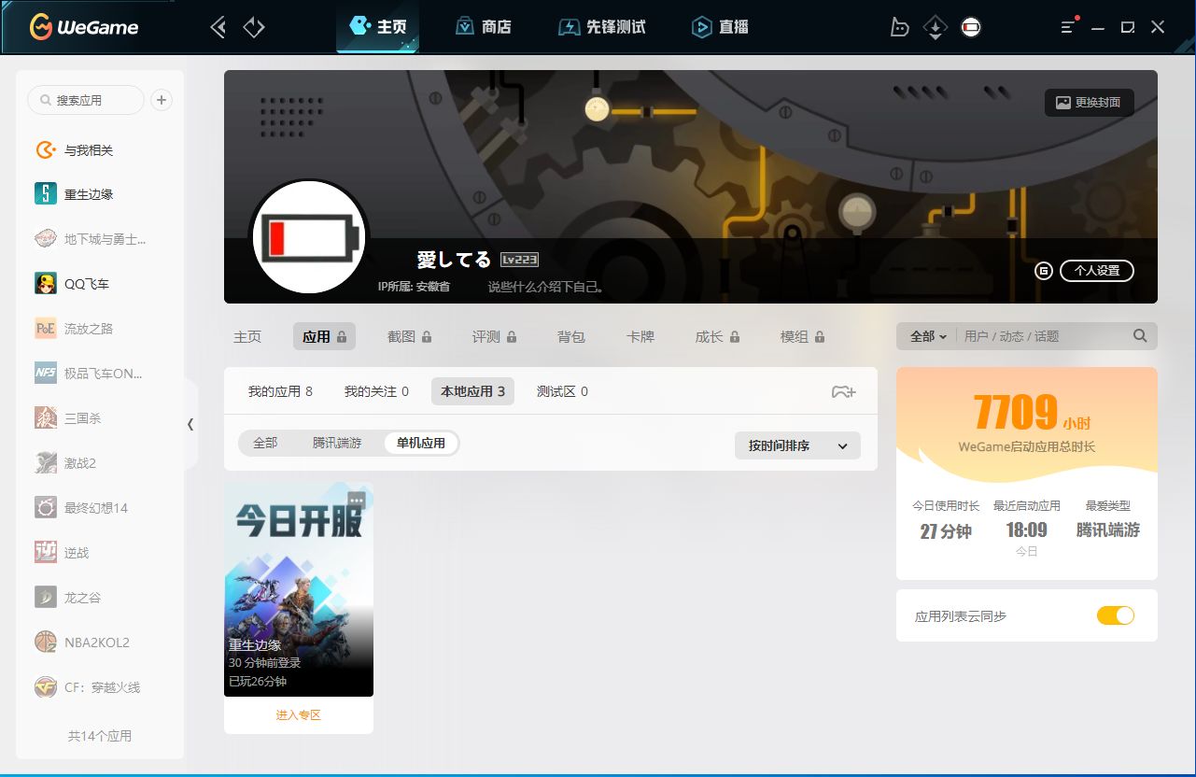1196x777 pixels.
Task: Show 测试区 0 list
Action: tap(562, 391)
